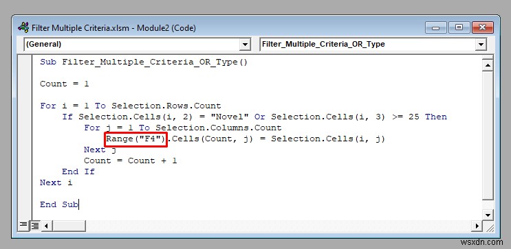The height and width of the screenshot is (249, 511).
Task: Click the vertical scrollbar up arrow
Action: tap(488, 66)
